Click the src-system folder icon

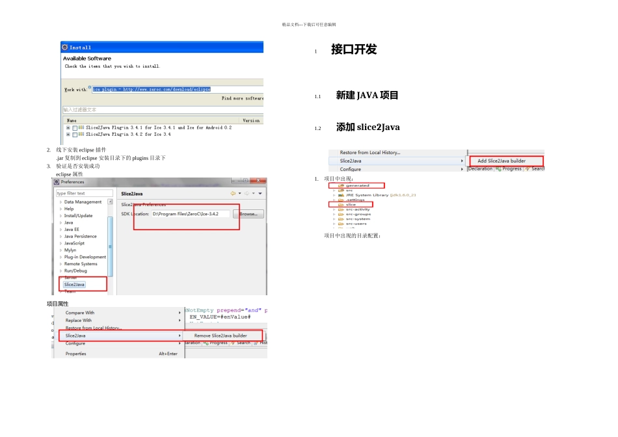pyautogui.click(x=341, y=219)
